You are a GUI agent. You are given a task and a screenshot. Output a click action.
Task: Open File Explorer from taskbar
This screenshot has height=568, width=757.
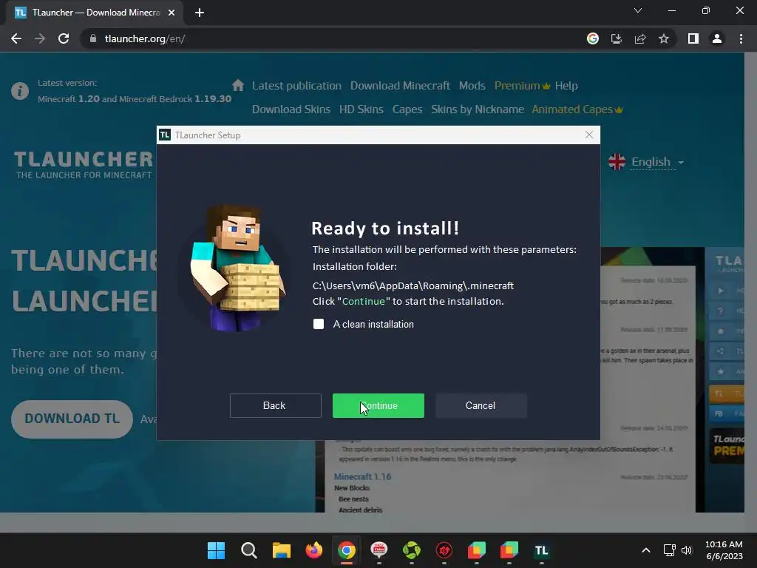(282, 550)
